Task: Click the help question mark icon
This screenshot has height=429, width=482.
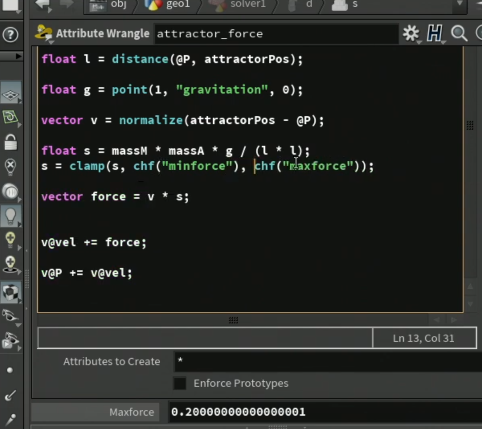Action: click(10, 35)
